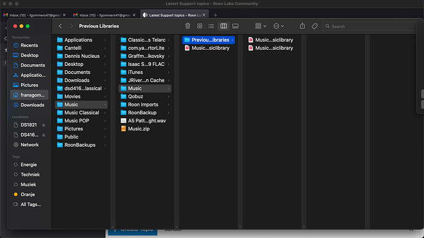
Task: Open a new browser tab
Action: (x=216, y=15)
